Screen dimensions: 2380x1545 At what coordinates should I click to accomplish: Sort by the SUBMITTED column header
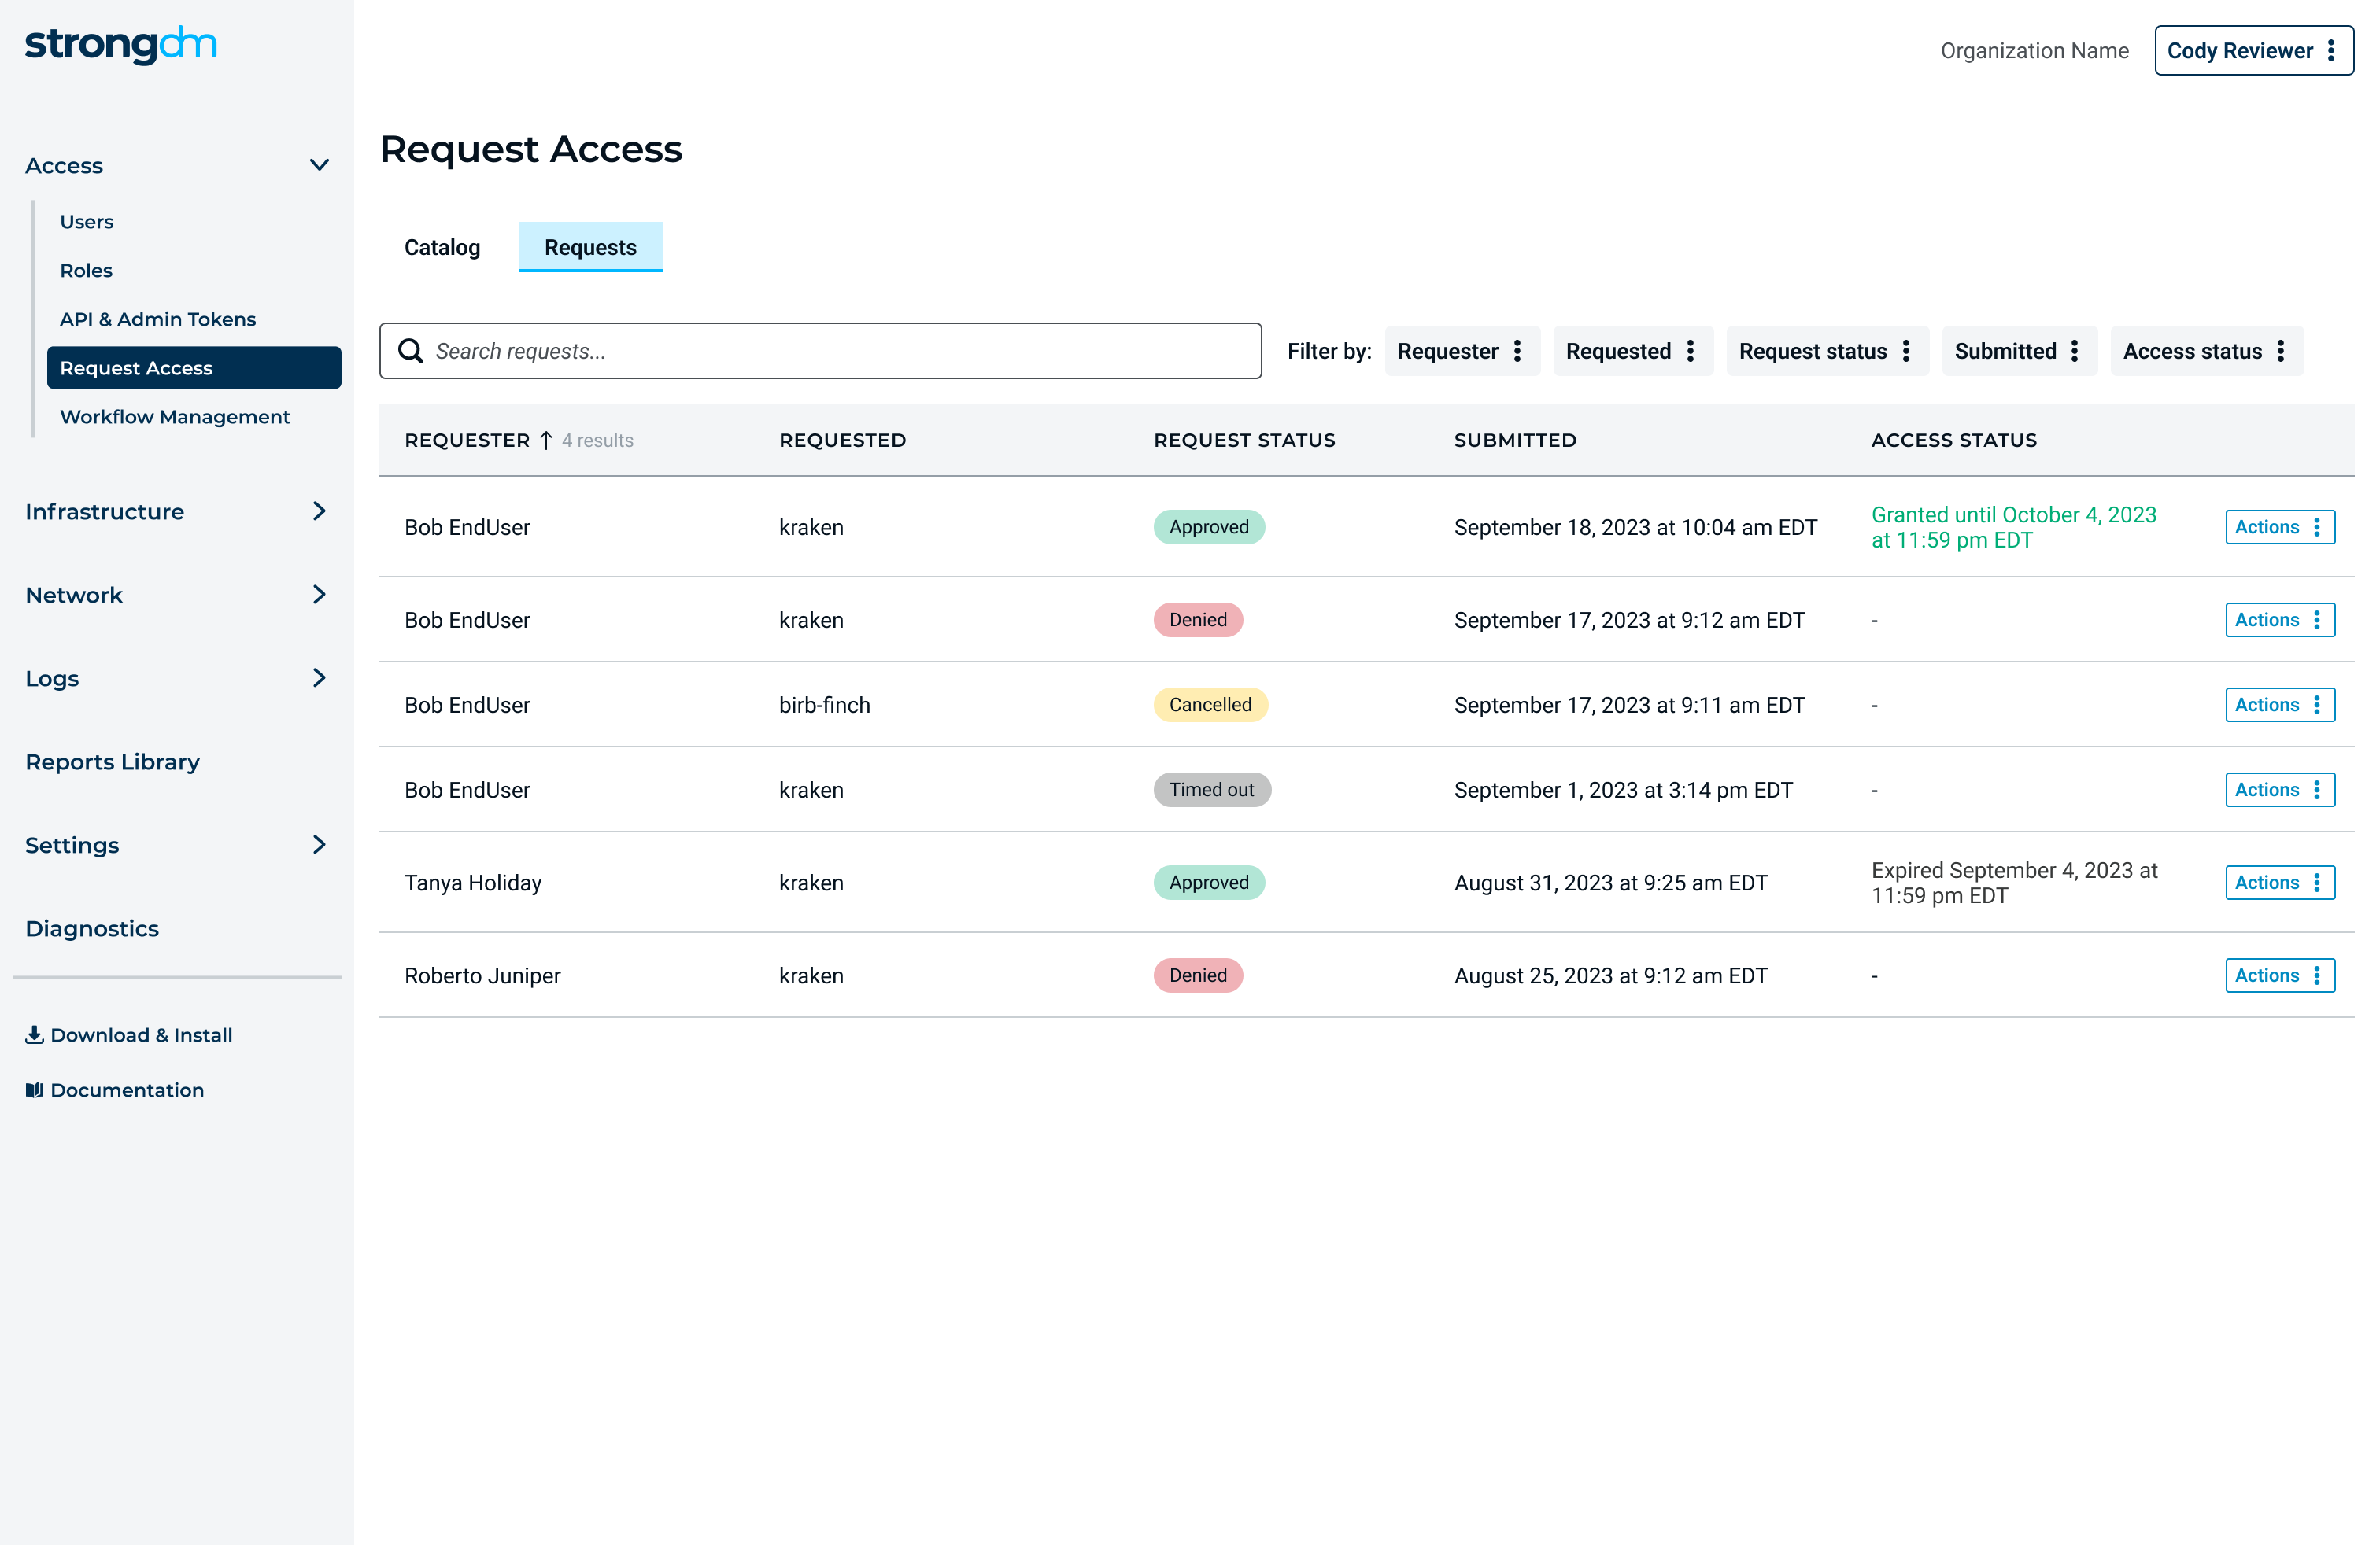point(1515,440)
